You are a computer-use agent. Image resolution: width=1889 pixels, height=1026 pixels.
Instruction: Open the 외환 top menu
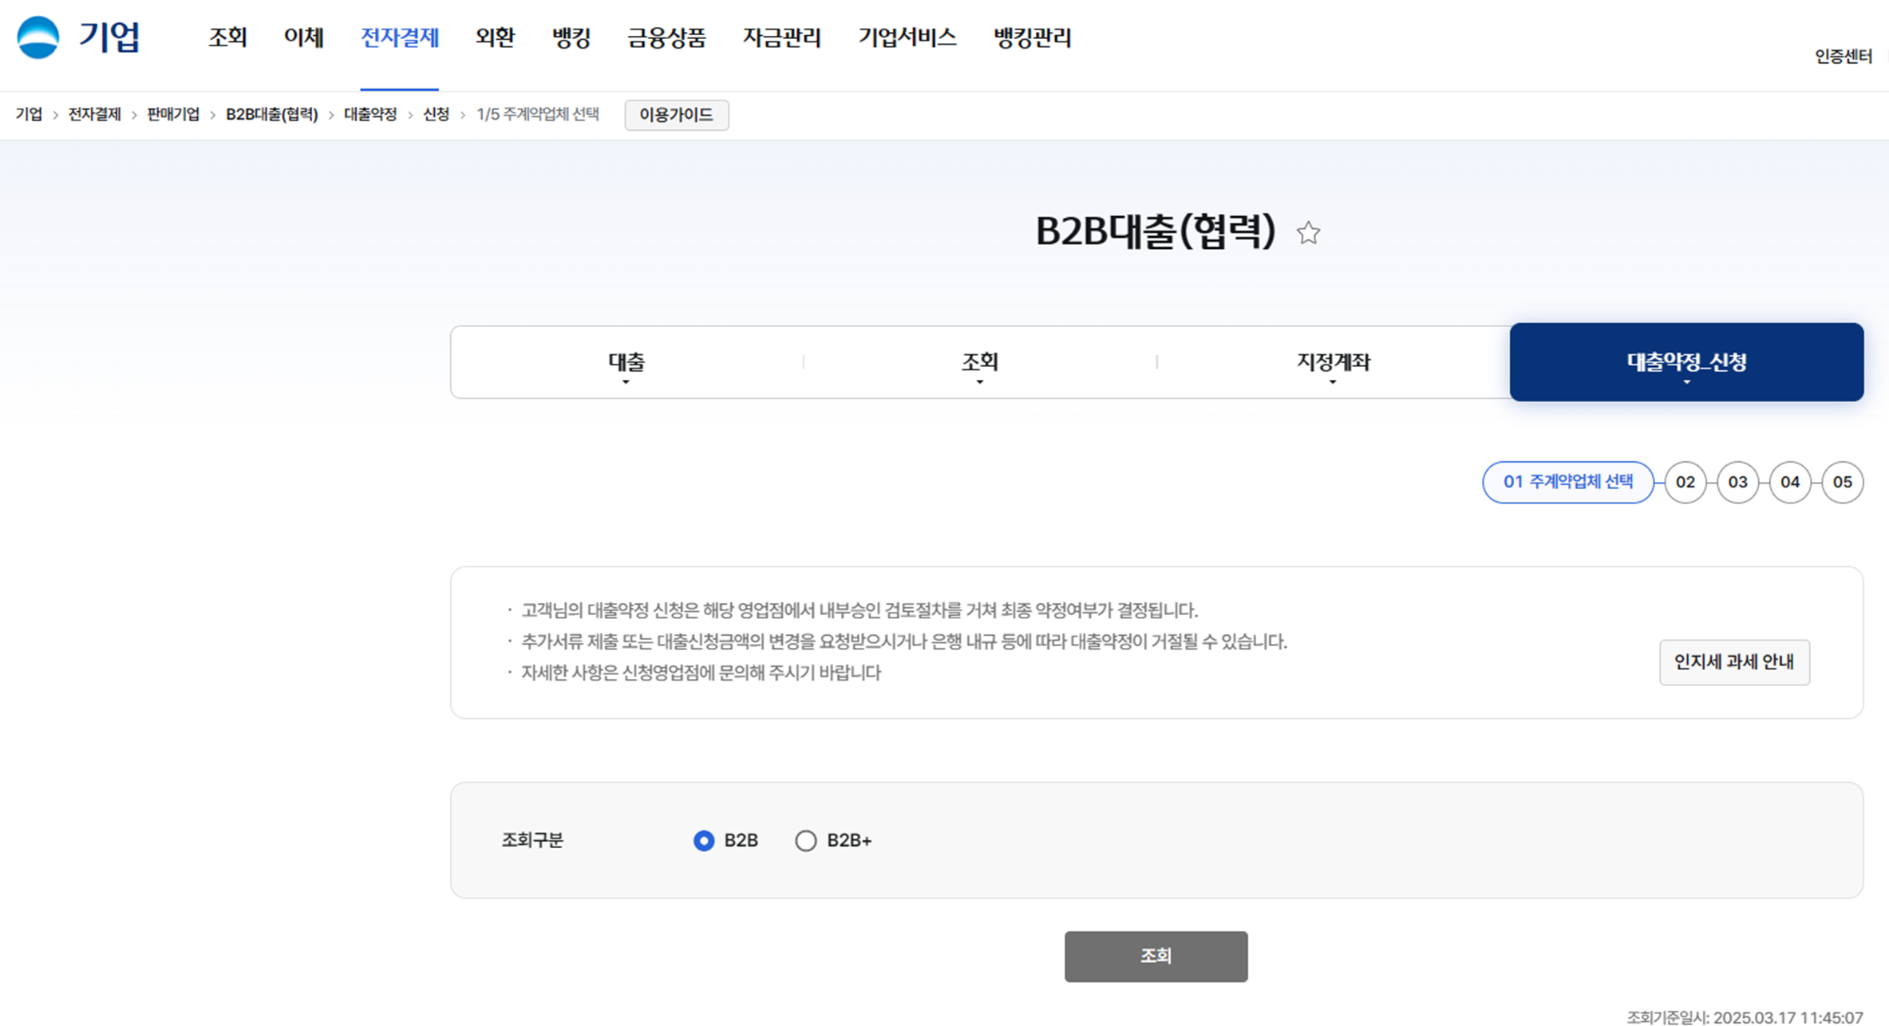pyautogui.click(x=495, y=37)
